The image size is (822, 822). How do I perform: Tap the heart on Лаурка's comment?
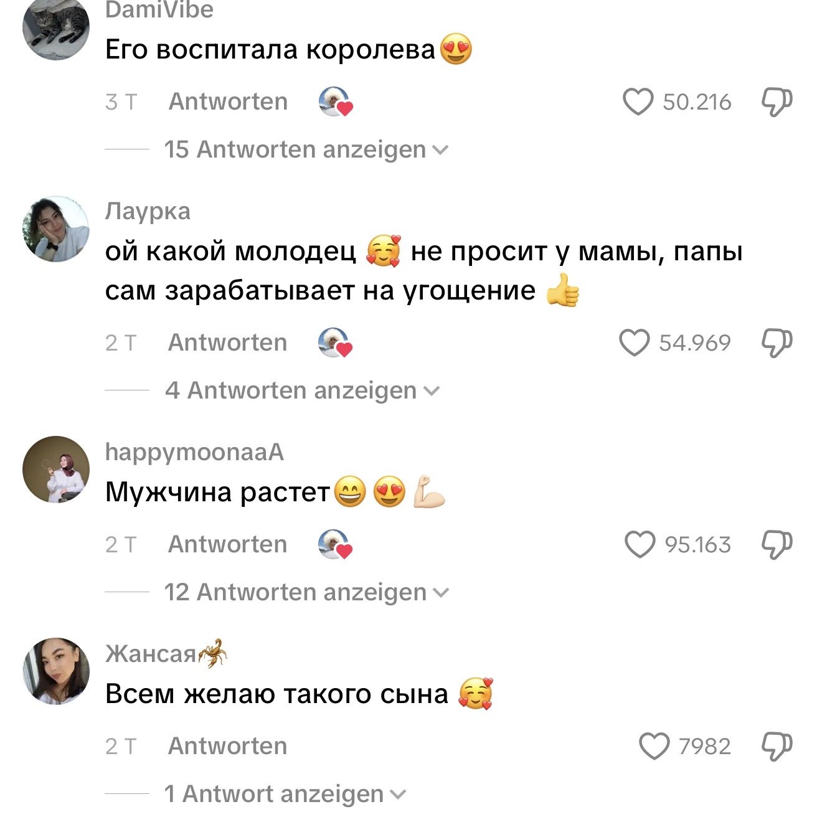pyautogui.click(x=635, y=343)
